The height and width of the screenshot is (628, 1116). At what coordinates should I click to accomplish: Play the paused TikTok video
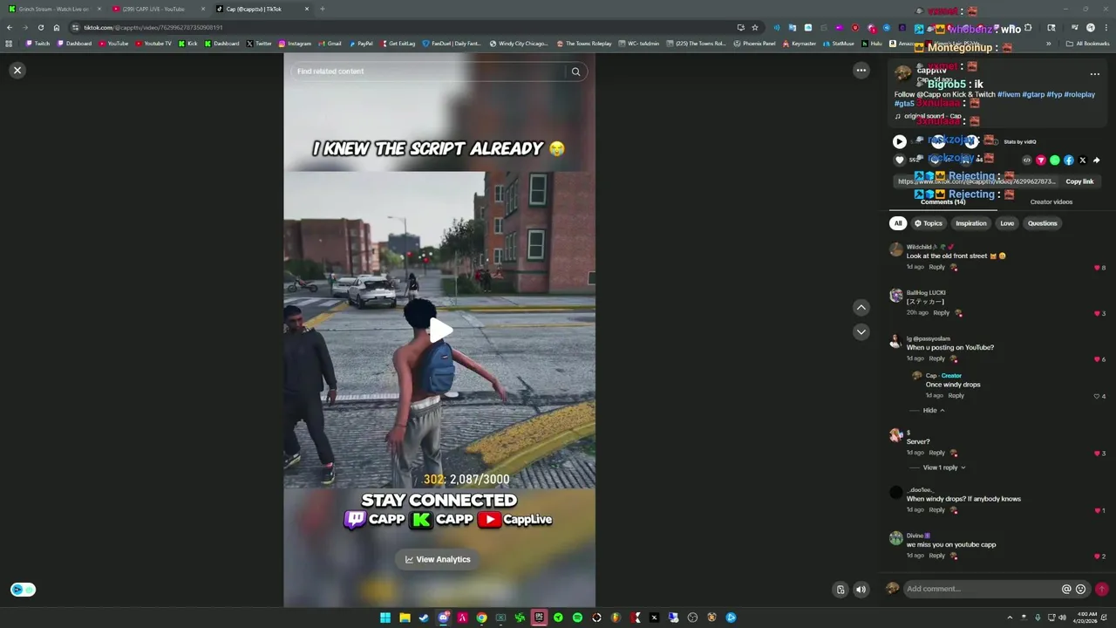[440, 330]
